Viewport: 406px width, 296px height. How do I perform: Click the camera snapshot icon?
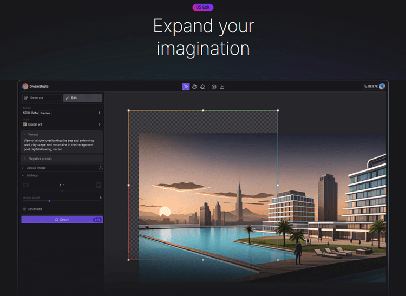214,87
